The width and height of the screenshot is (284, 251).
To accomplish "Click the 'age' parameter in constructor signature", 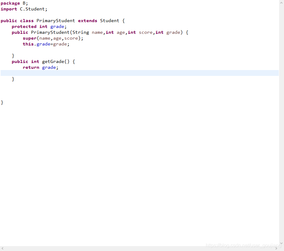I will 121,33.
